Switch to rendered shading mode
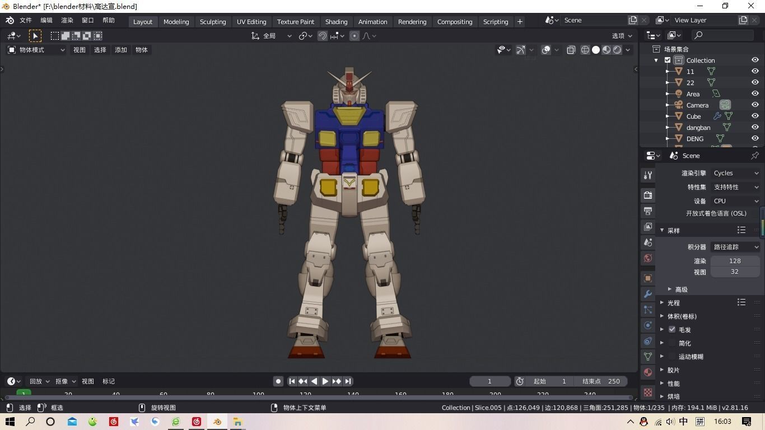 (617, 50)
